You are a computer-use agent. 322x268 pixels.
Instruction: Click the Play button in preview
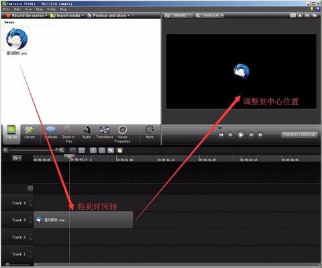(x=241, y=135)
